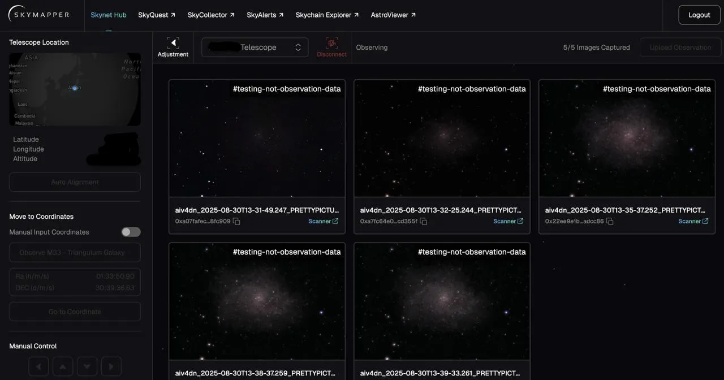The height and width of the screenshot is (380, 724).
Task: Click the Latitude label
Action: [26, 140]
